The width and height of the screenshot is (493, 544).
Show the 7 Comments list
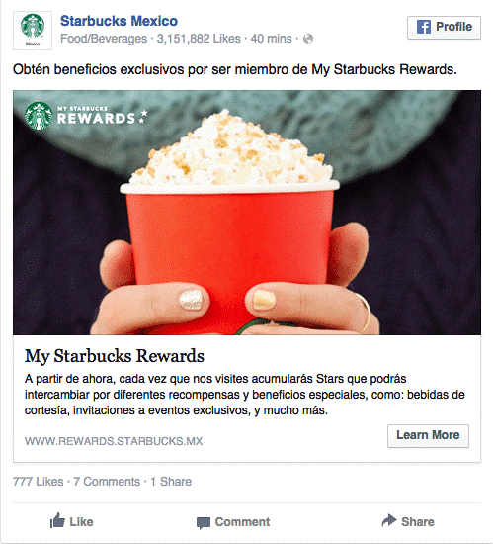107,482
